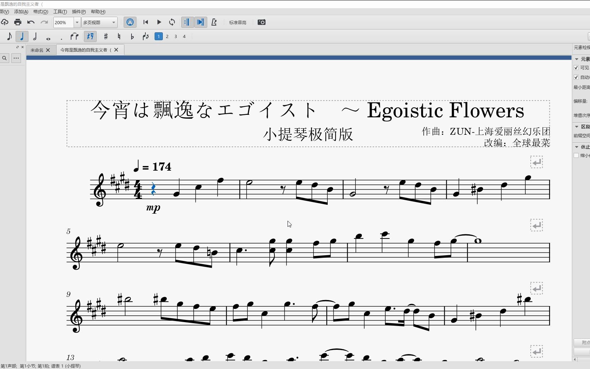Print the score with printer icon
This screenshot has width=590, height=369.
pyautogui.click(x=18, y=22)
